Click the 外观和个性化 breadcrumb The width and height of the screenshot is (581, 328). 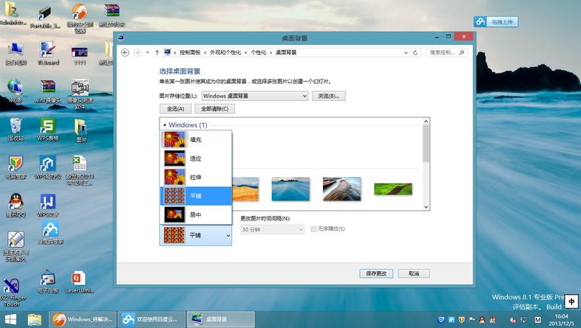[x=225, y=52]
